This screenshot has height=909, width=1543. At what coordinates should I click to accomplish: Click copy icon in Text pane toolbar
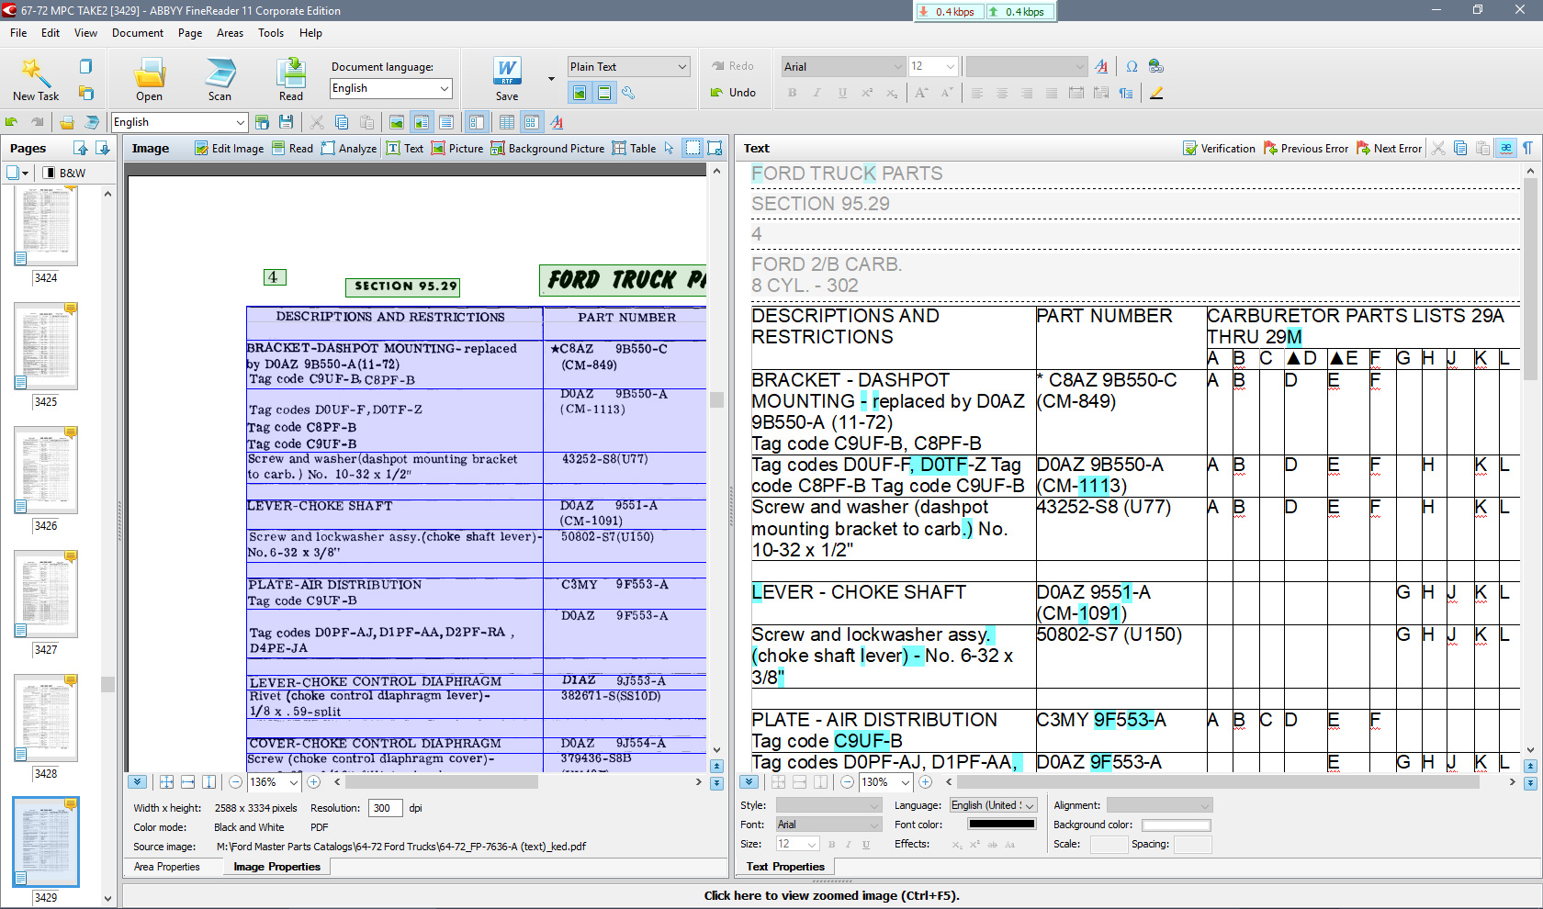click(x=1460, y=148)
